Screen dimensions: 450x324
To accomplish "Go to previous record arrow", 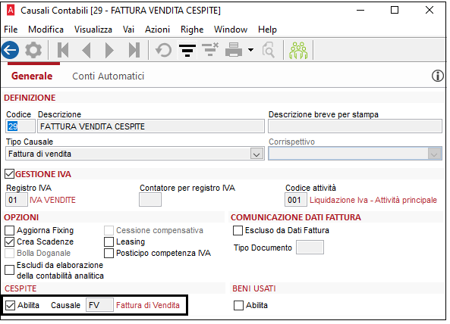I will pos(87,50).
